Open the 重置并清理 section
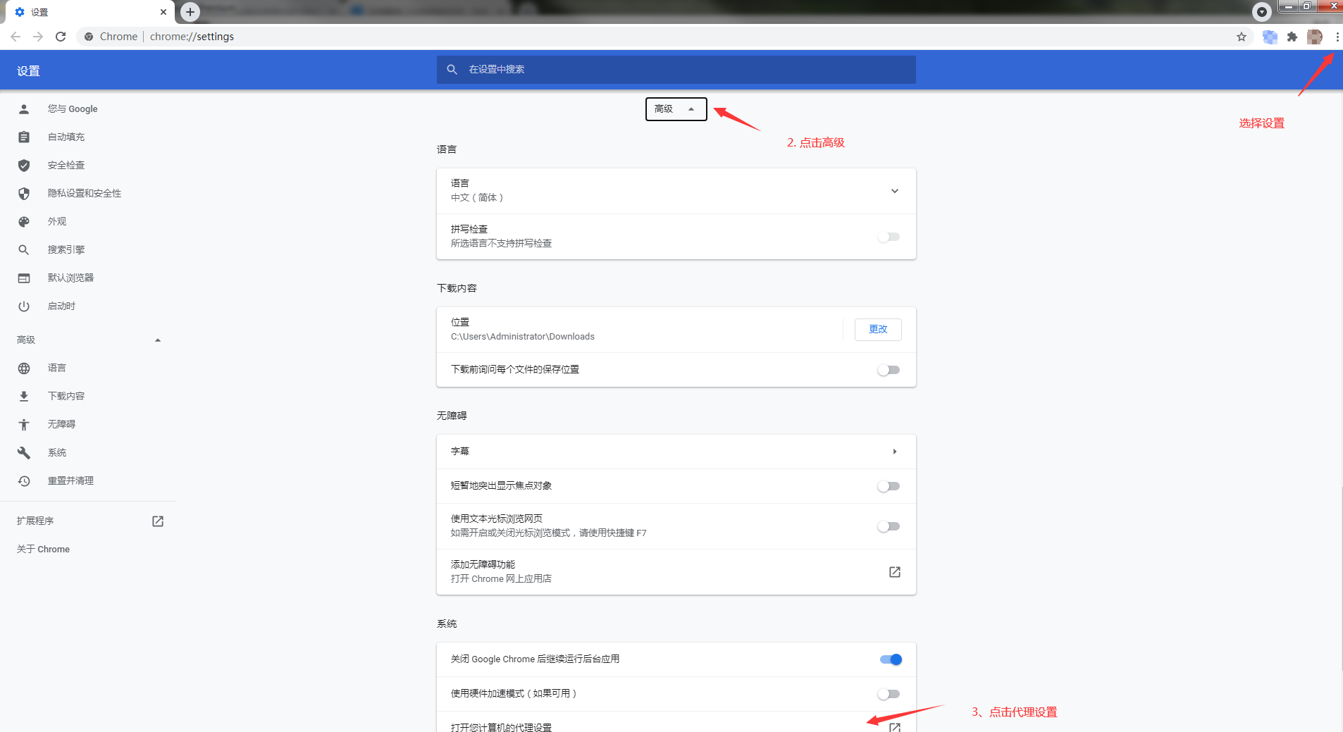1343x732 pixels. pyautogui.click(x=70, y=480)
